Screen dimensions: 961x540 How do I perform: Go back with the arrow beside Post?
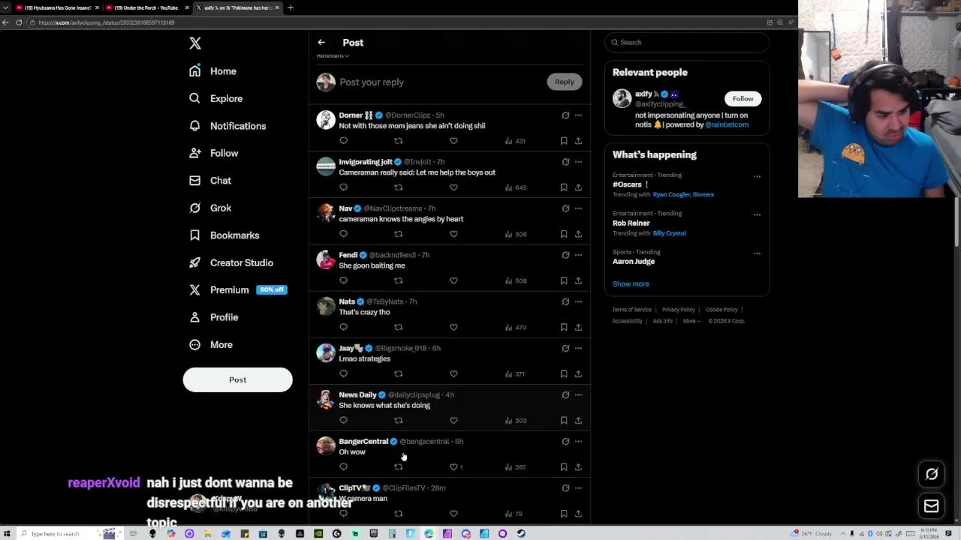pyautogui.click(x=321, y=43)
